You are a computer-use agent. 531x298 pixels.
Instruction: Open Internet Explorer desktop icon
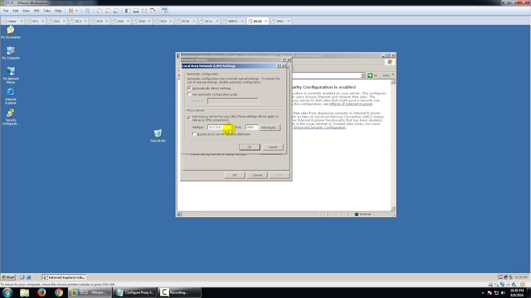pos(11,96)
